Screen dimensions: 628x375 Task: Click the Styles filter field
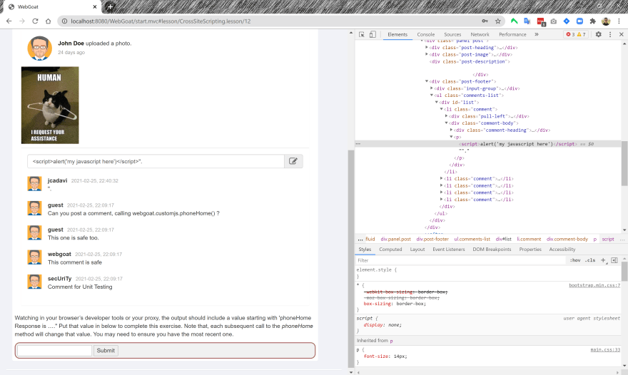point(460,260)
